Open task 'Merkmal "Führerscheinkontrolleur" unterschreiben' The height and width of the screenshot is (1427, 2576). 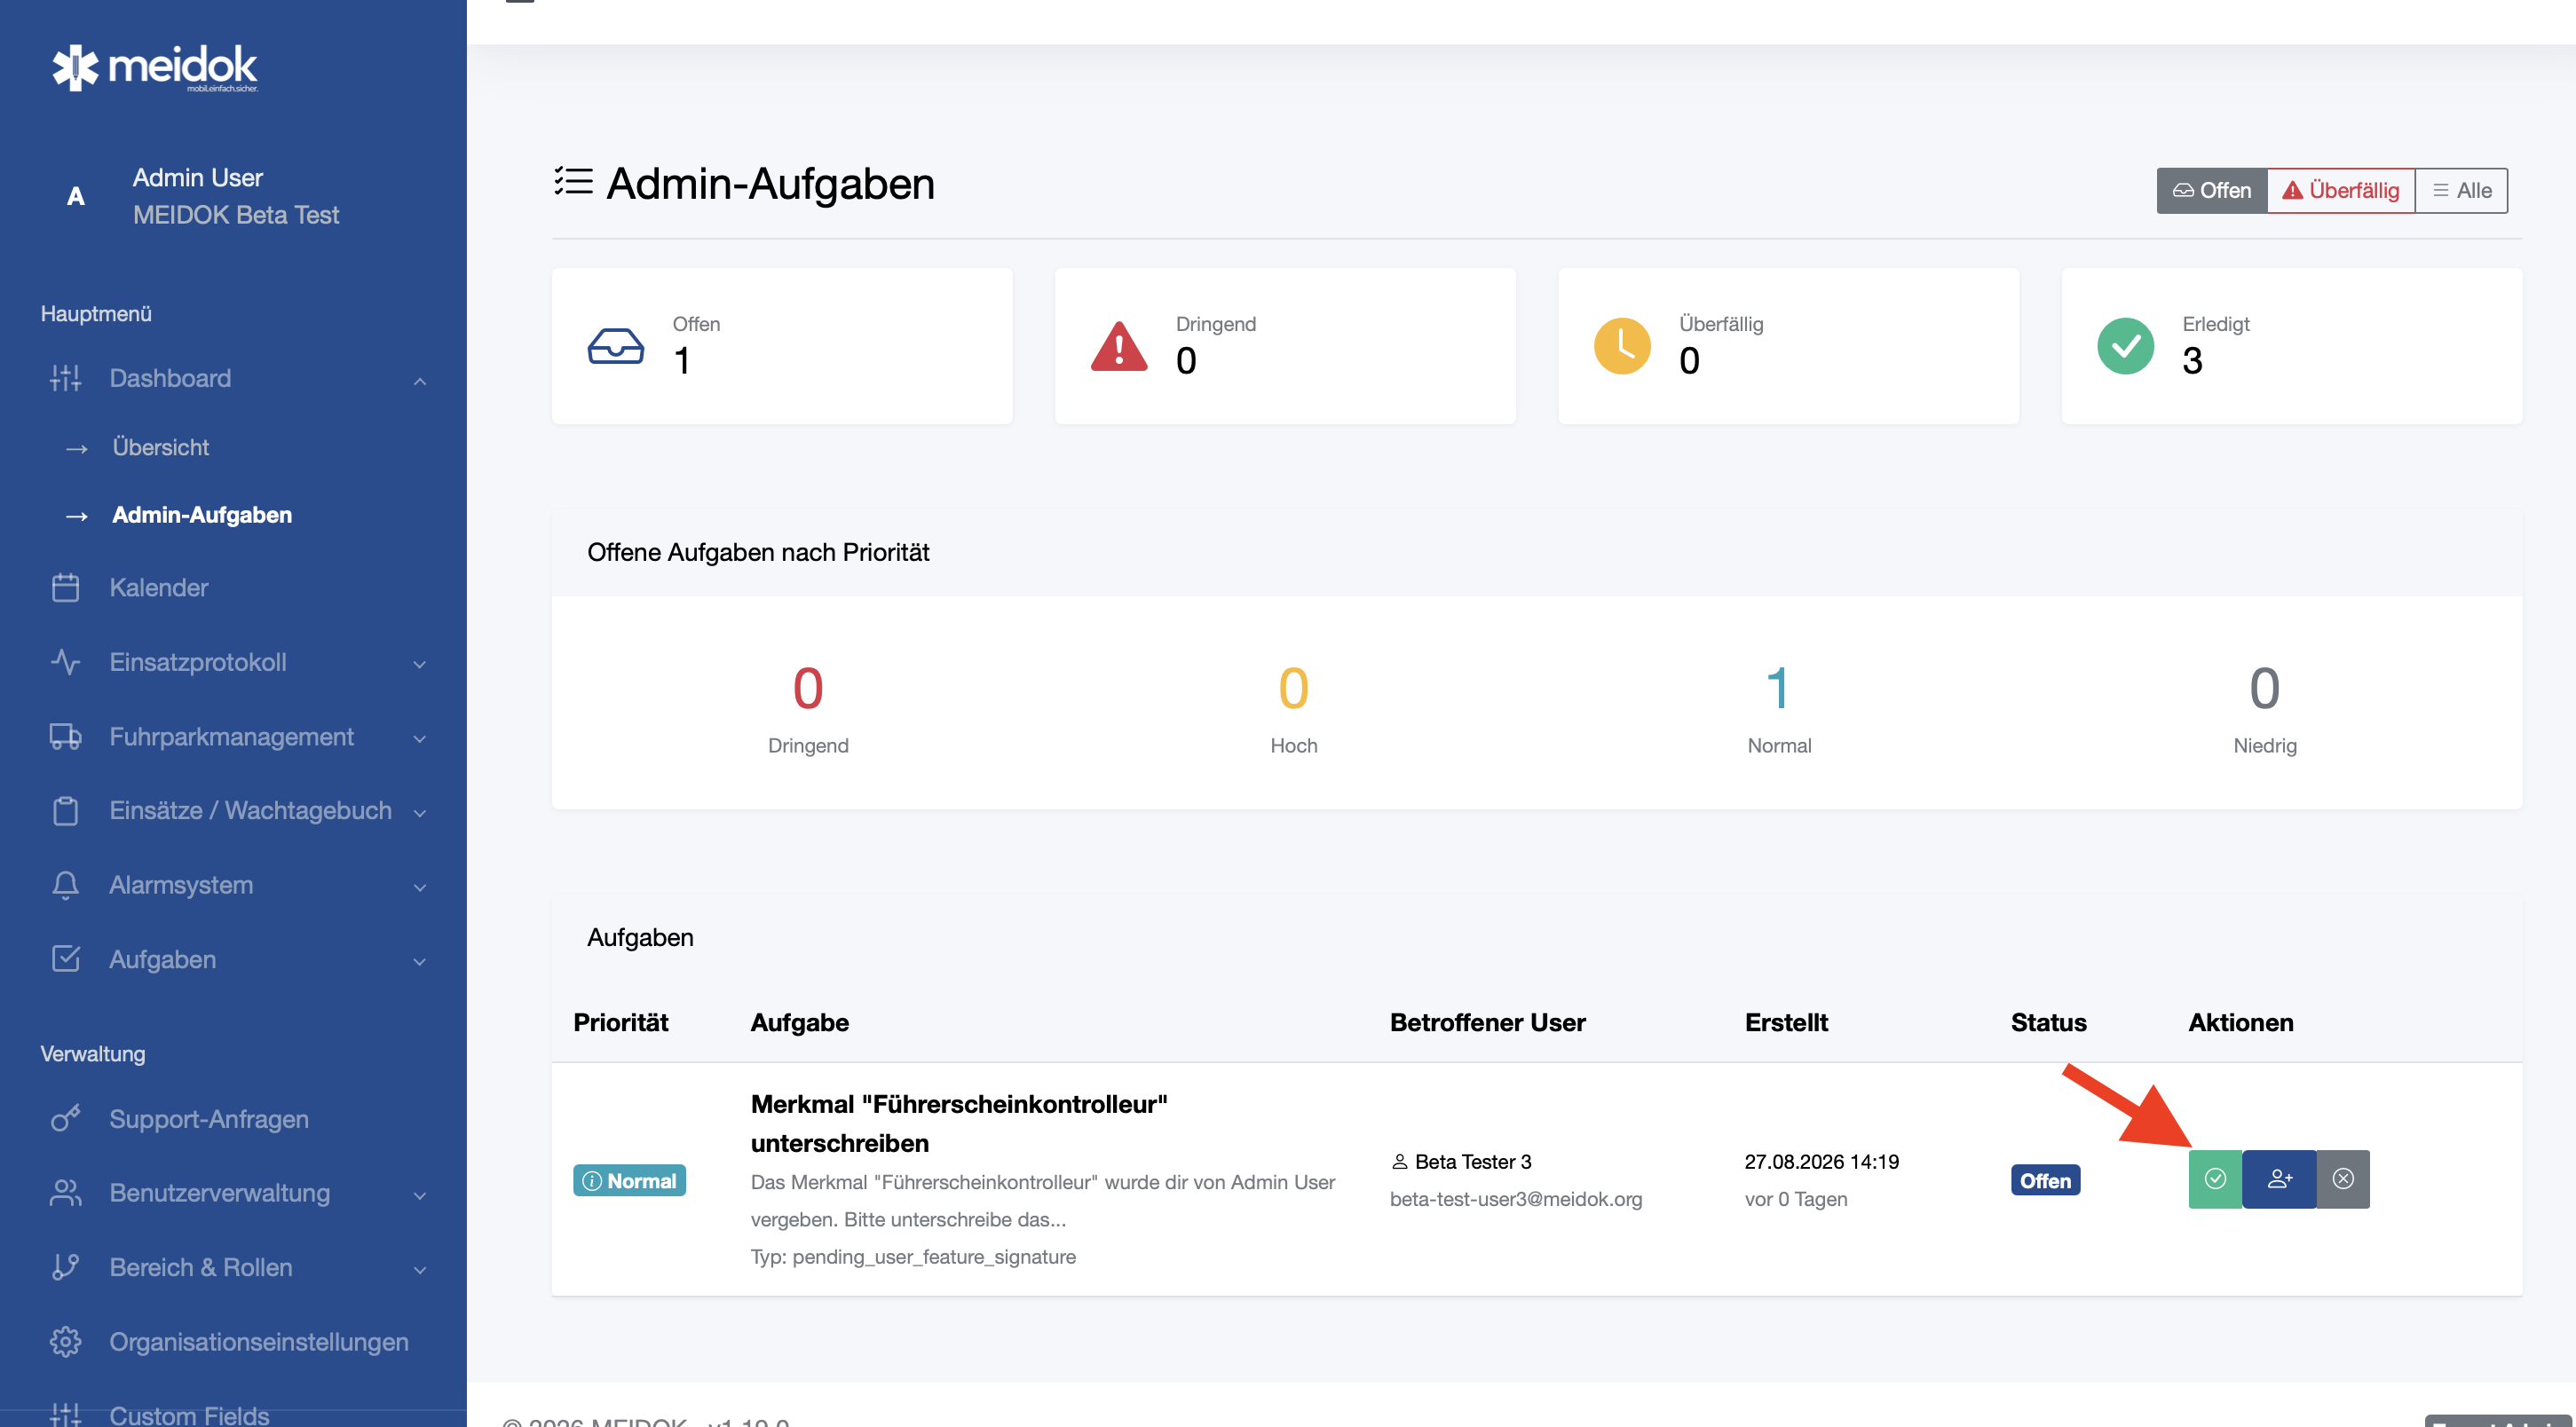coord(959,1123)
